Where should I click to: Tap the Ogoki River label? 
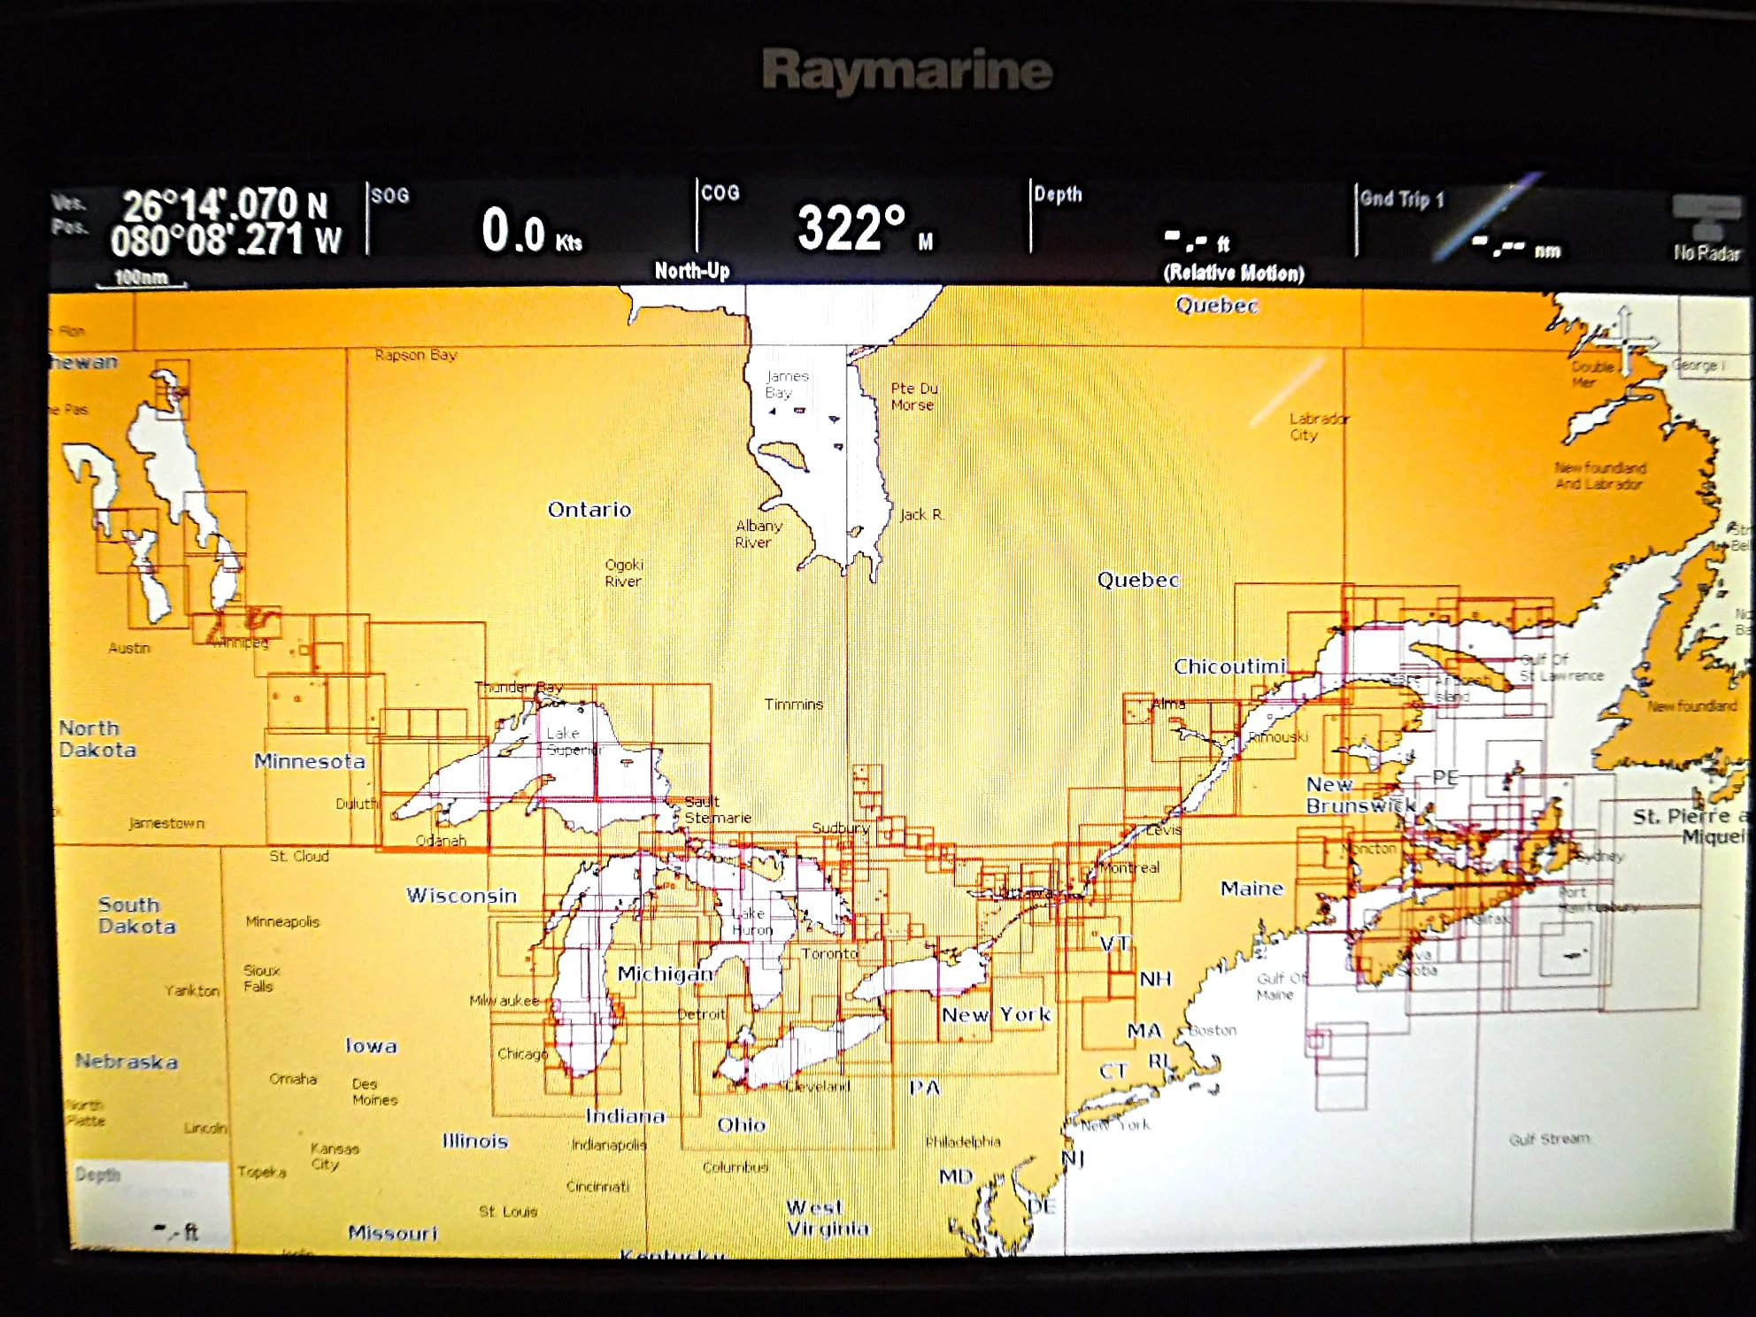[x=624, y=573]
